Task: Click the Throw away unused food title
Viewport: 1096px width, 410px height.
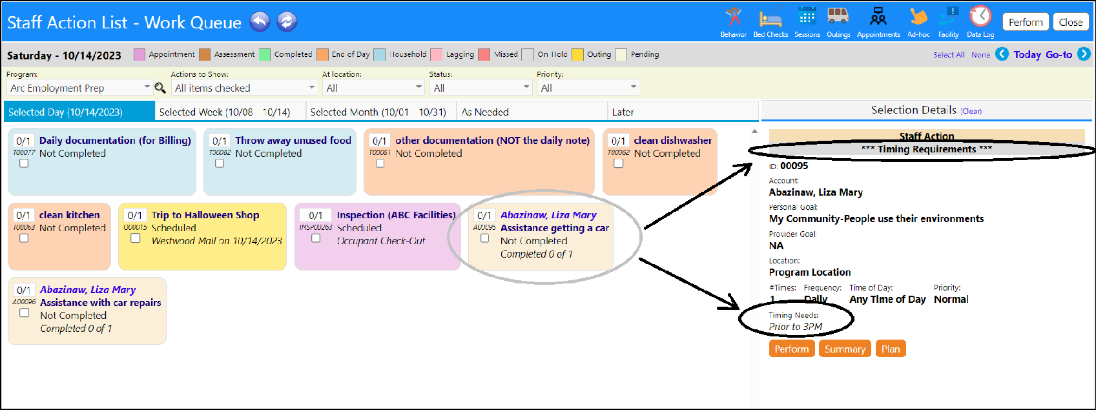Action: [x=293, y=140]
